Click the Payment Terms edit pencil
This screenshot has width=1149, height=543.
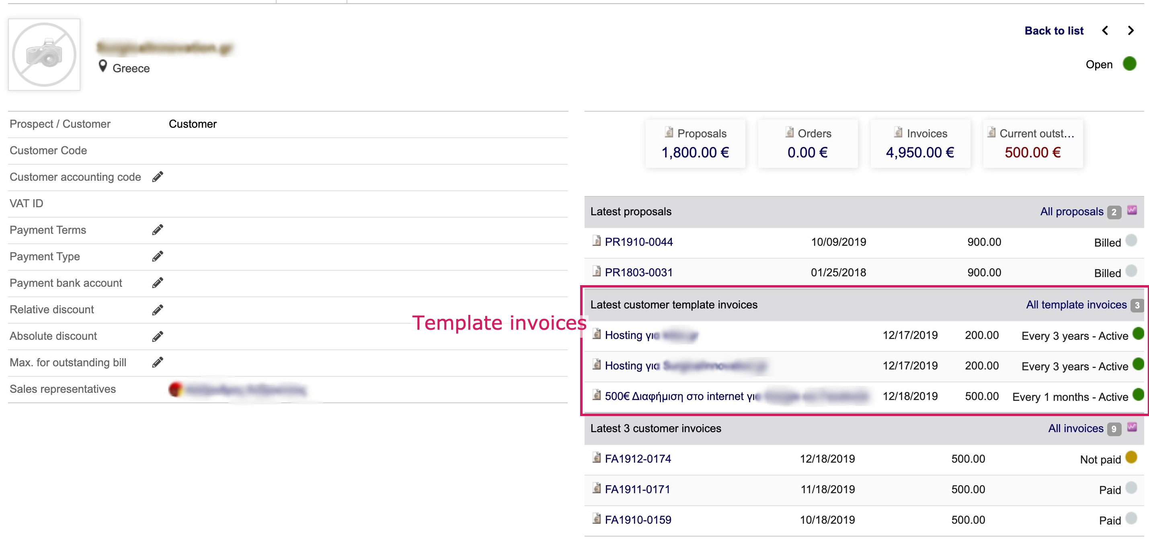(158, 230)
